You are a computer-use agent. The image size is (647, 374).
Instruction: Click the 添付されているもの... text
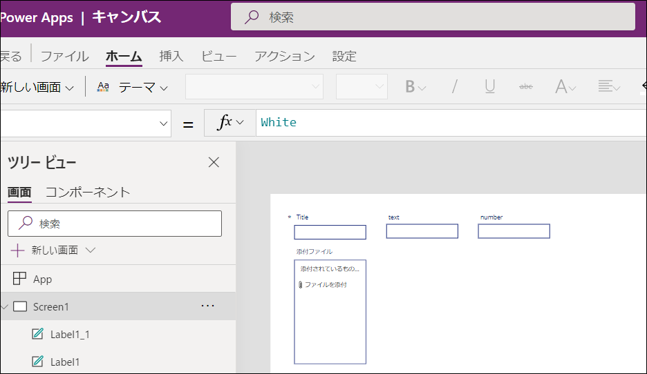330,269
